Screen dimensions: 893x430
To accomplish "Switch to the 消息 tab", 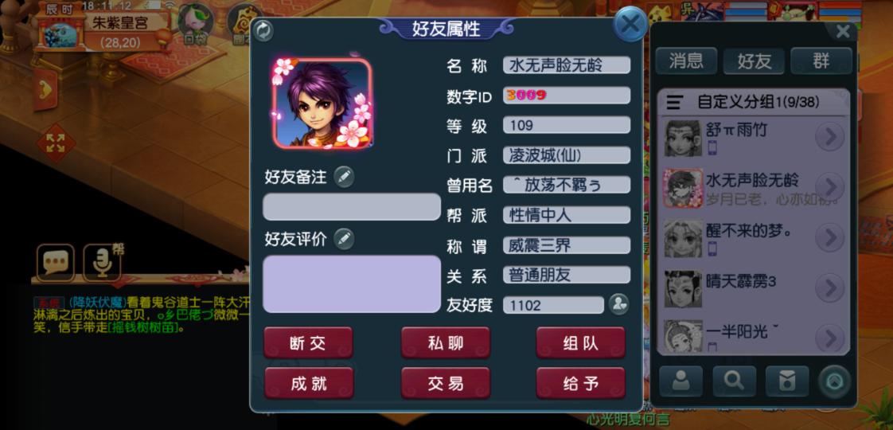I will pyautogui.click(x=686, y=61).
